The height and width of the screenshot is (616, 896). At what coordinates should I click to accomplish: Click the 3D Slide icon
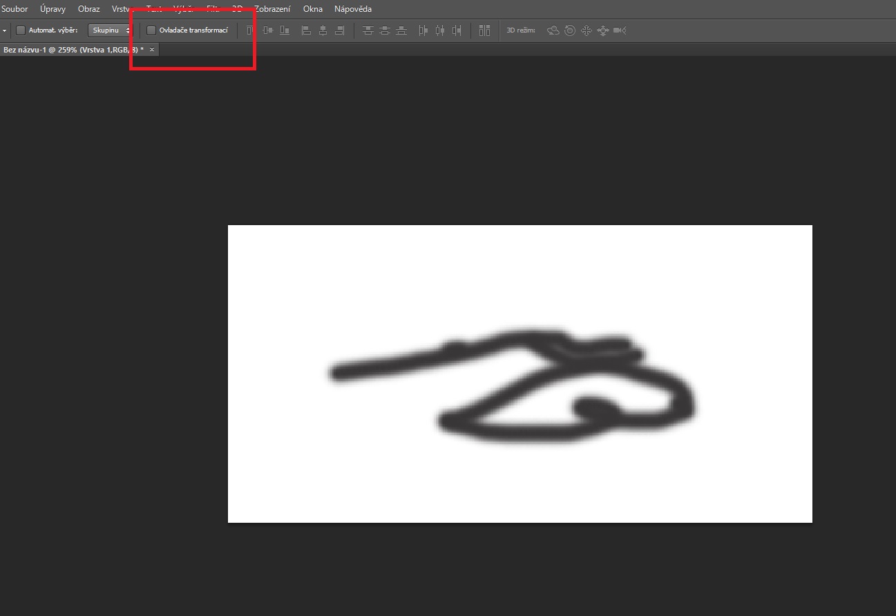pyautogui.click(x=602, y=30)
